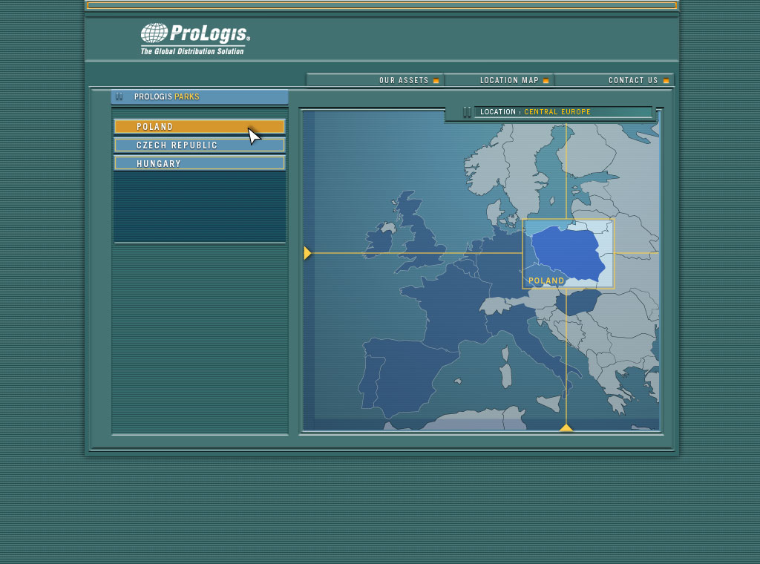Click the orange square beside Contact Us
The width and height of the screenshot is (760, 564).
pos(666,81)
